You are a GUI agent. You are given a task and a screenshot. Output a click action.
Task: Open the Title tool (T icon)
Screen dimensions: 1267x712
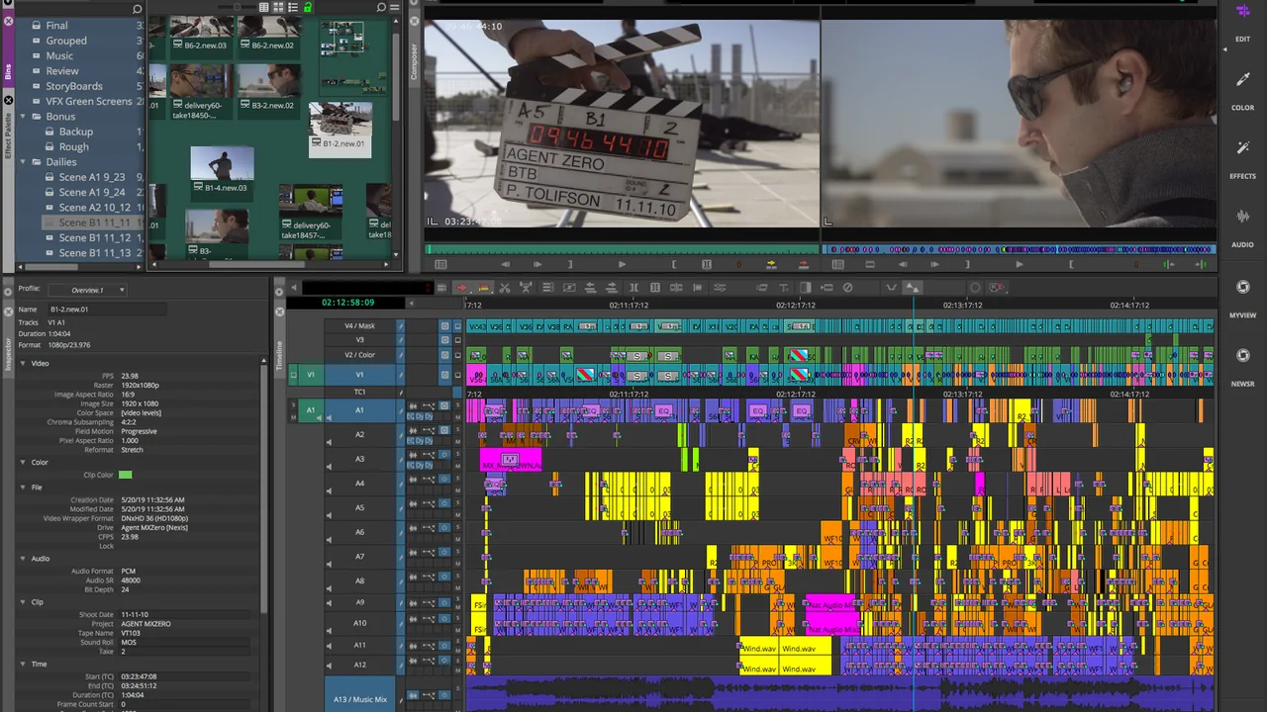(784, 288)
